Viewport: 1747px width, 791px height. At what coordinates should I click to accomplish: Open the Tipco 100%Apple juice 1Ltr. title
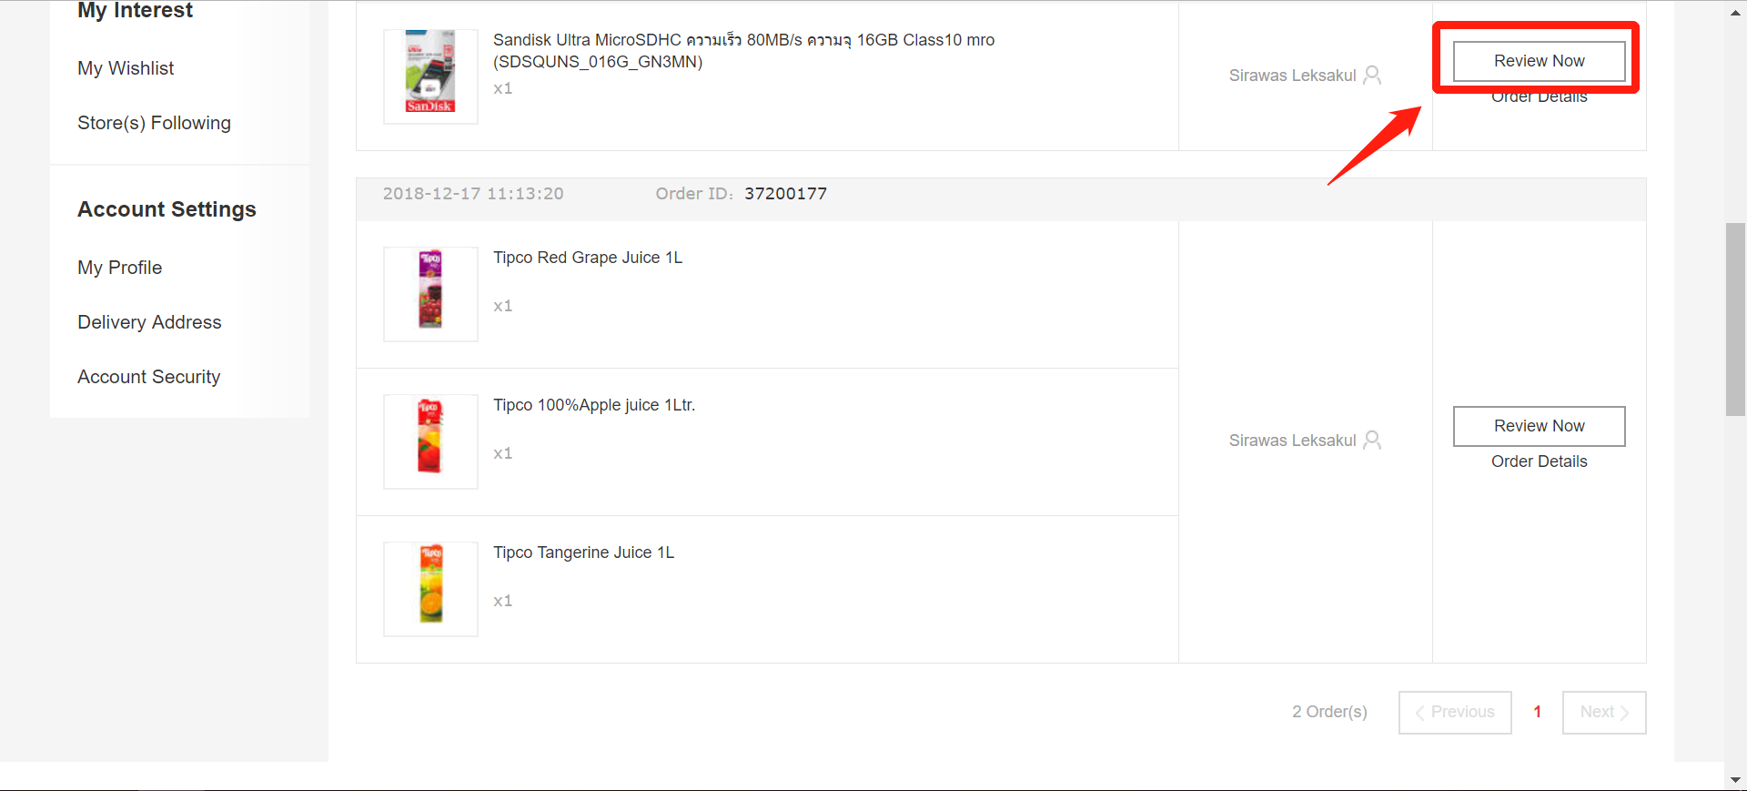pyautogui.click(x=594, y=405)
